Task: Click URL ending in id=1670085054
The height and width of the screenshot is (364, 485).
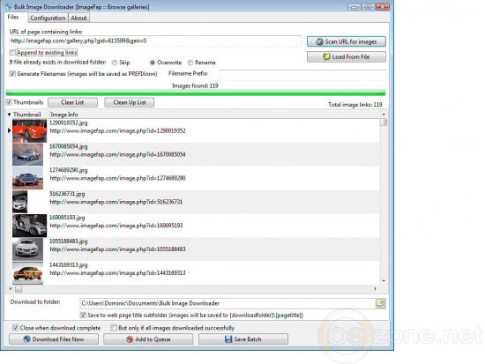Action: click(117, 154)
